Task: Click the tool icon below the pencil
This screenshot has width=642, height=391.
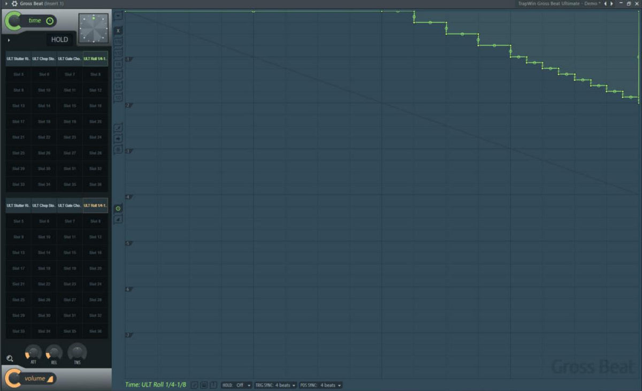Action: [x=119, y=139]
